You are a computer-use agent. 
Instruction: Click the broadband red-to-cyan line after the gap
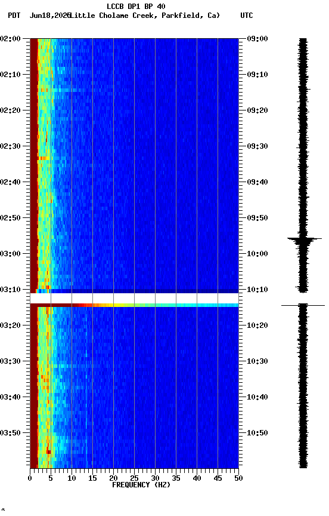click(x=134, y=305)
